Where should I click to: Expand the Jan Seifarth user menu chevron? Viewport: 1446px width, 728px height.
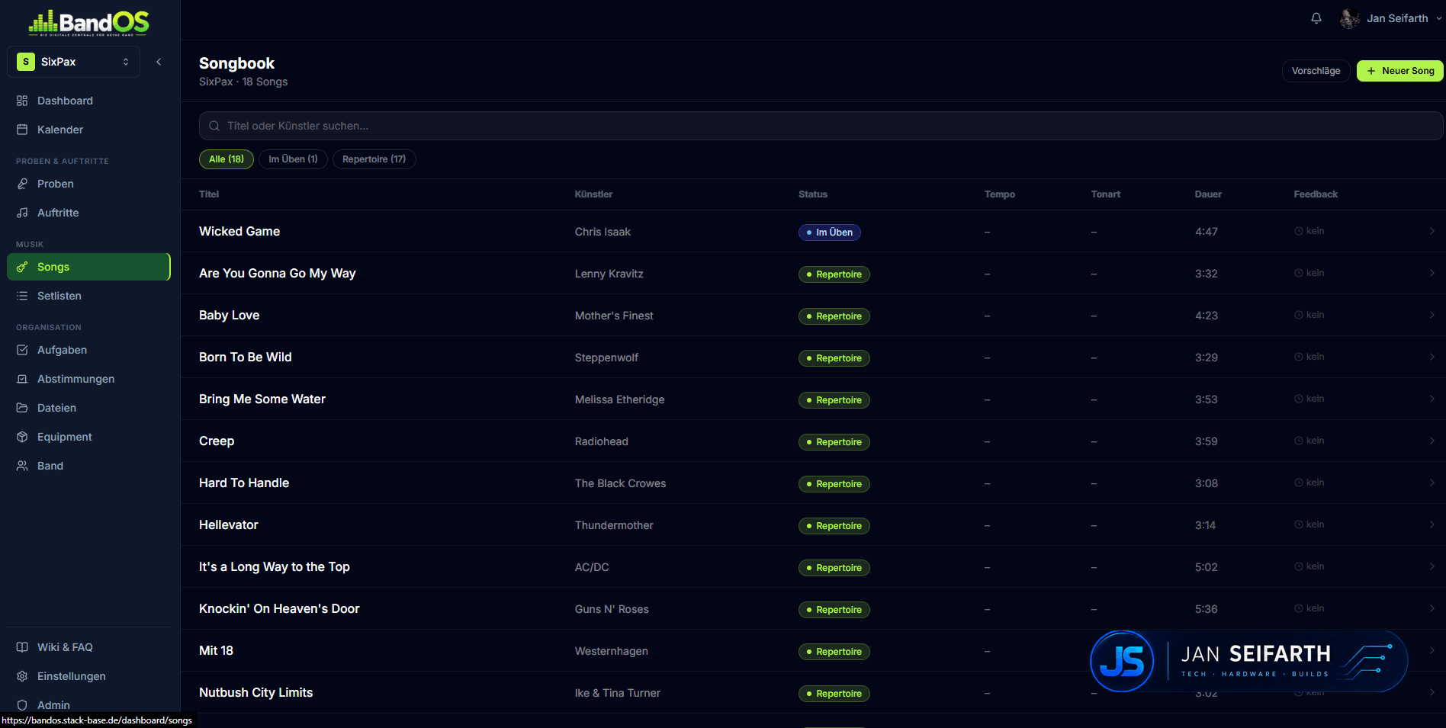pos(1438,18)
